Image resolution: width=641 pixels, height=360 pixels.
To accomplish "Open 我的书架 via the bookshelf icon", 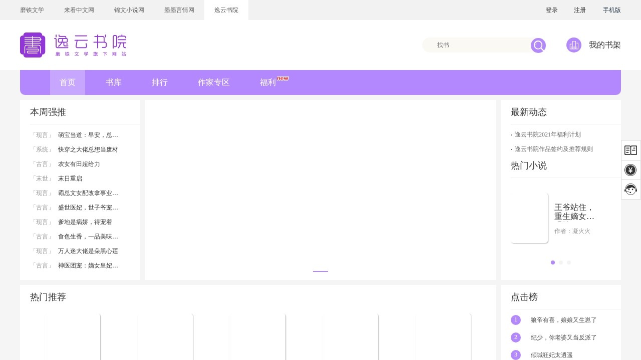I will tap(574, 45).
